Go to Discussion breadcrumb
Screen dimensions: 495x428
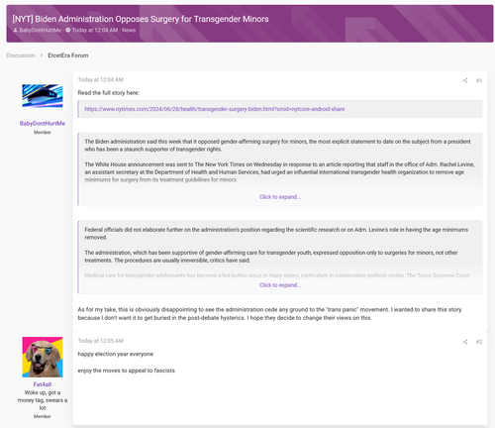coord(21,55)
